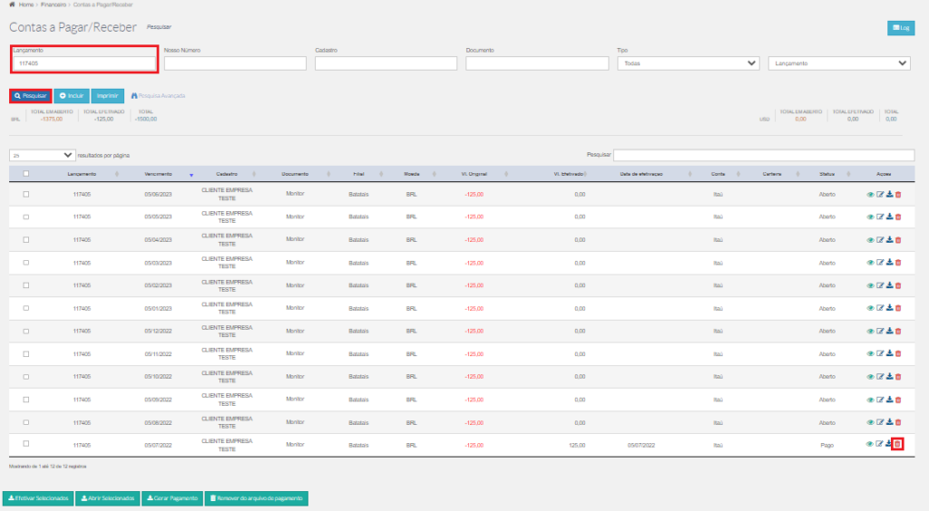Download icon for the 05/02/2023 entry
929x511 pixels.
889,285
